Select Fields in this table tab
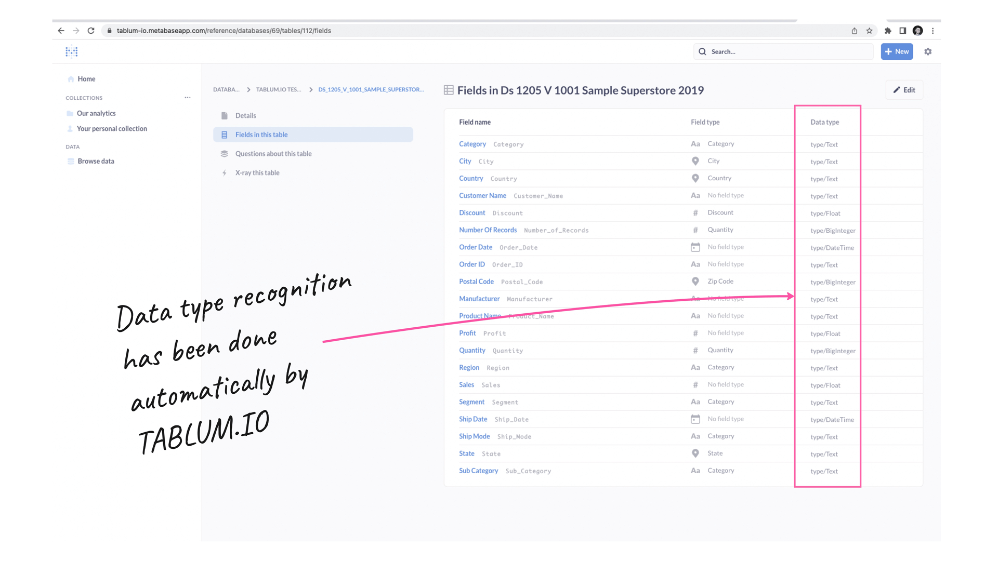This screenshot has width=998, height=561. pos(313,135)
